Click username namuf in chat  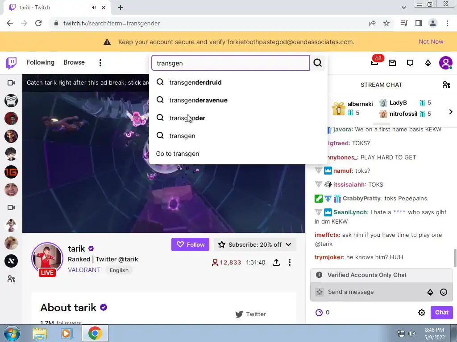342,171
